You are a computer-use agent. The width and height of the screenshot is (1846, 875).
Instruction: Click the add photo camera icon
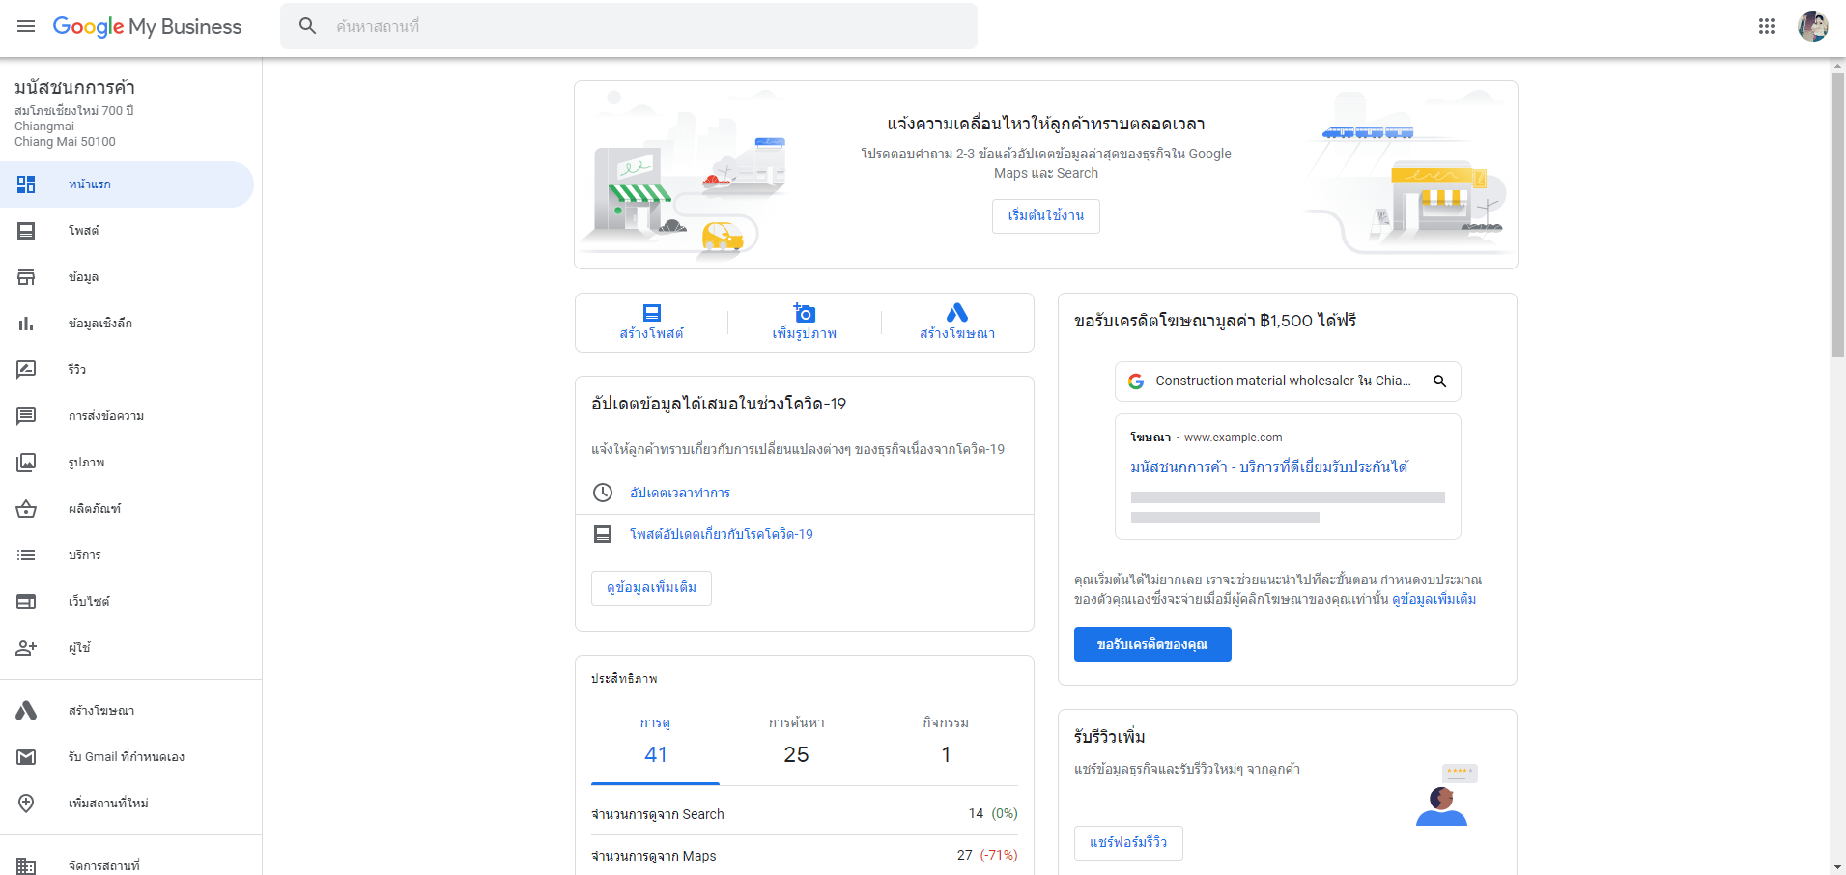[x=805, y=313]
